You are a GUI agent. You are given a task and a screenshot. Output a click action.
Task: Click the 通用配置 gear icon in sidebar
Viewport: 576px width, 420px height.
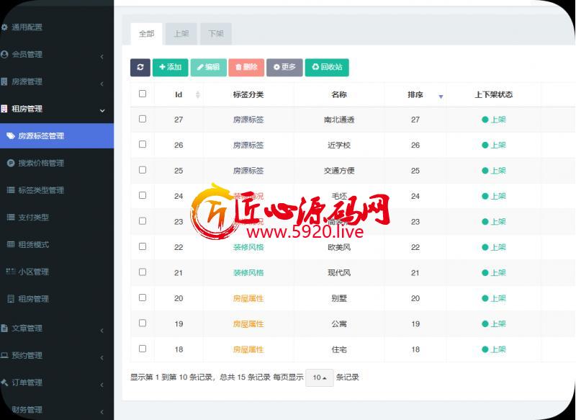[x=5, y=27]
